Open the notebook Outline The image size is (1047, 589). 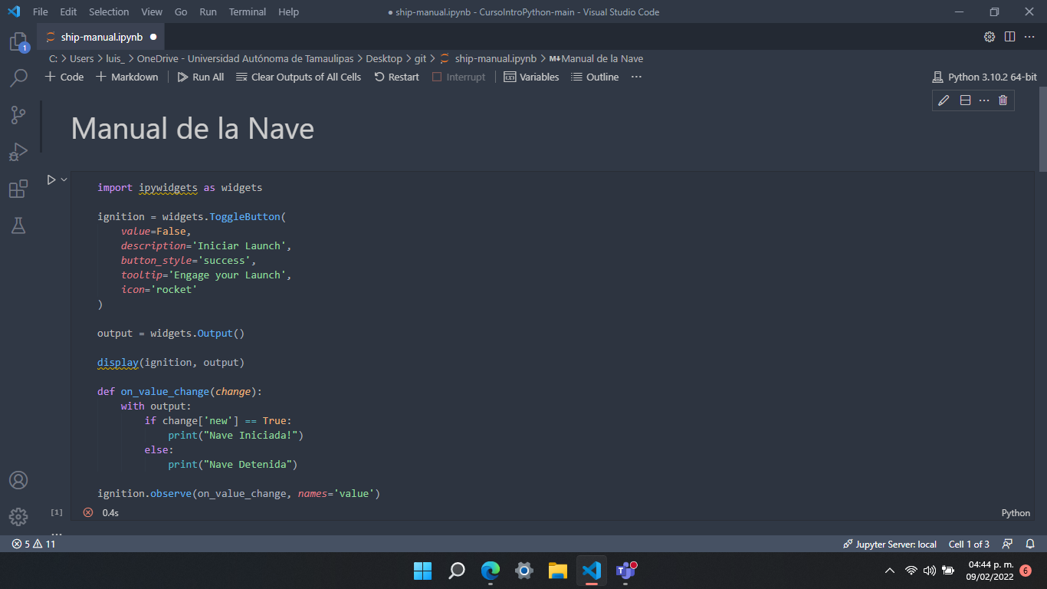[x=595, y=77]
